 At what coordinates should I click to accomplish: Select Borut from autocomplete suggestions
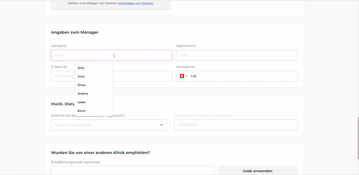[x=93, y=111]
